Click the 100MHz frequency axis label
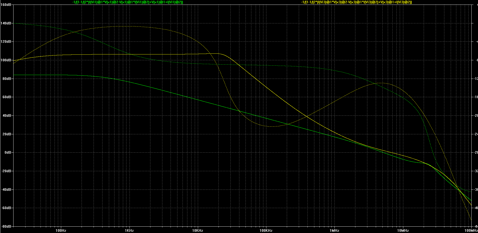 [x=471, y=230]
